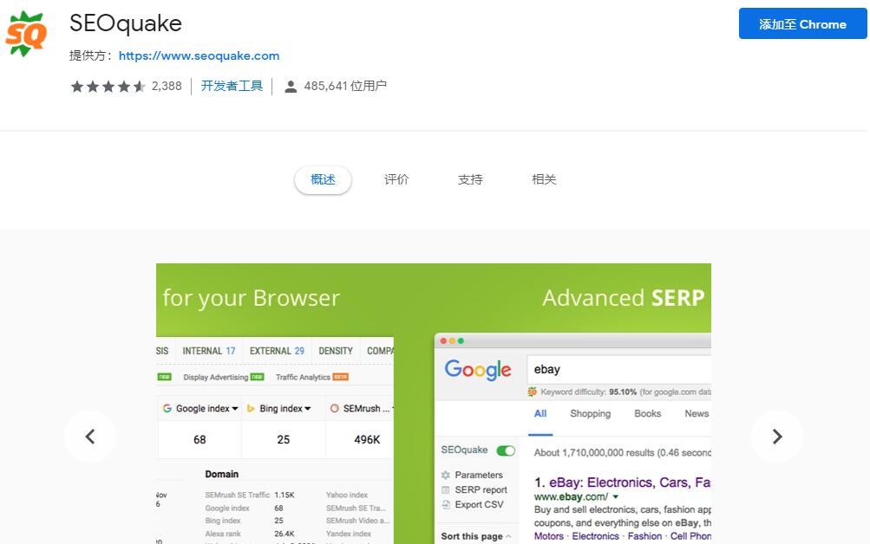Click the star rating icons
The width and height of the screenshot is (870, 544).
pyautogui.click(x=108, y=87)
